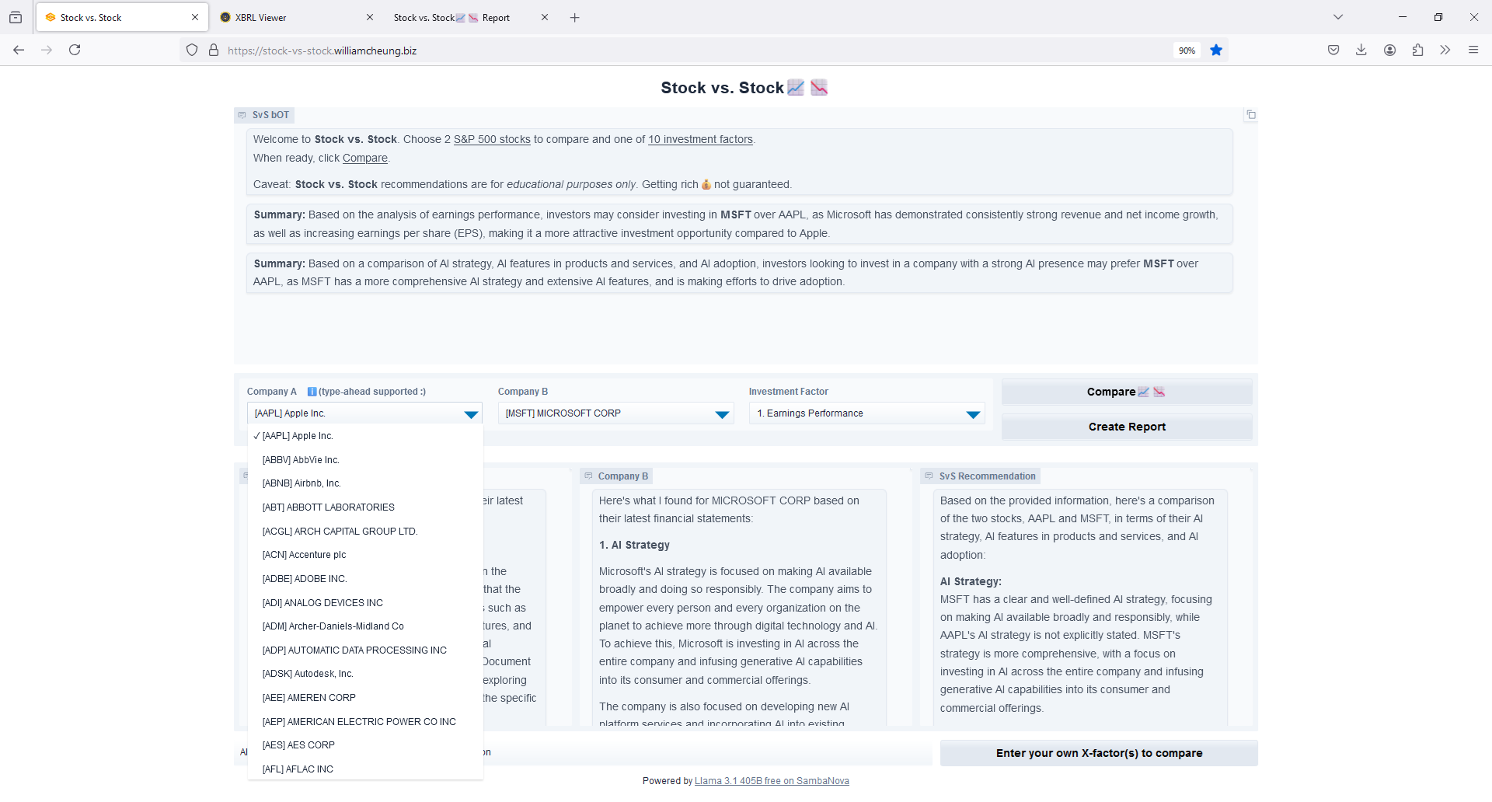
Task: Pick [AES] AES CORP option
Action: click(365, 745)
